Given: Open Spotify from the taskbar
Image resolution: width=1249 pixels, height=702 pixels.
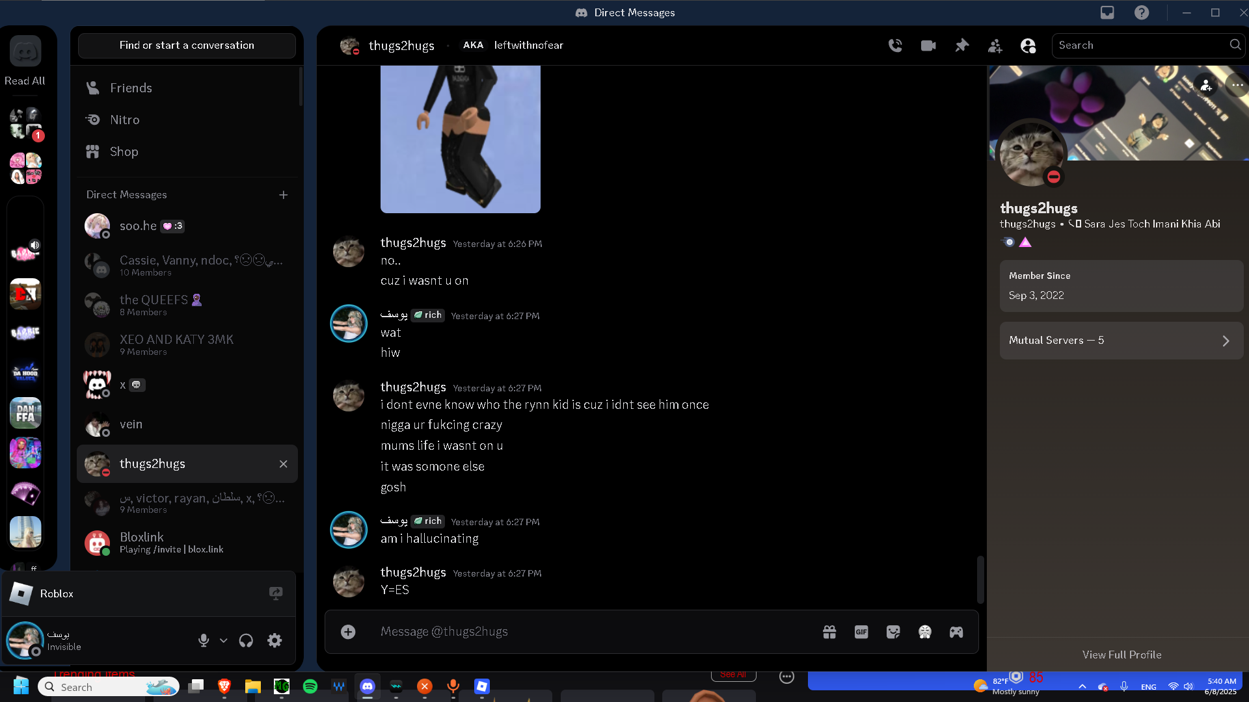Looking at the screenshot, I should tap(310, 686).
